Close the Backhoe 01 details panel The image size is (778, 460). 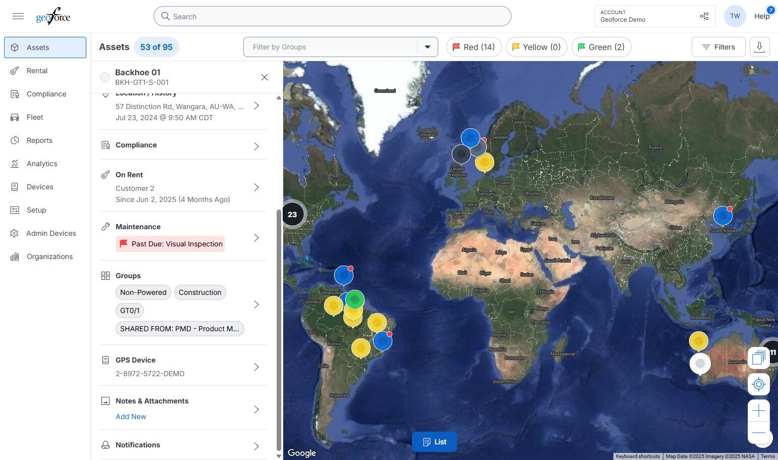coord(265,77)
